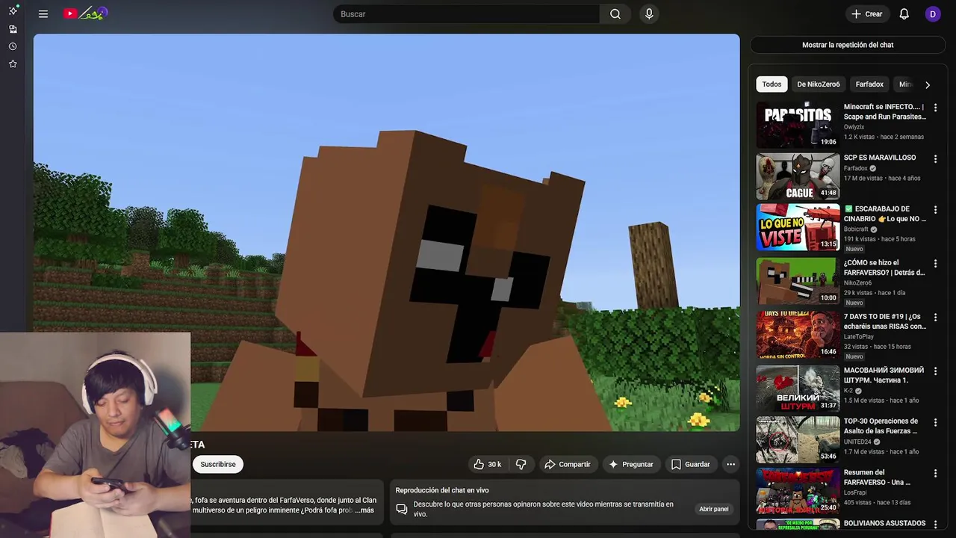Open title 'Minecraft se INFECTO....'

(x=885, y=112)
